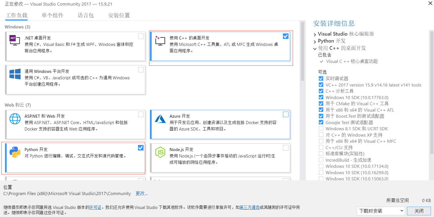Click the 安装详细信息 panel title
Image resolution: width=434 pixels, height=217 pixels.
[334, 24]
